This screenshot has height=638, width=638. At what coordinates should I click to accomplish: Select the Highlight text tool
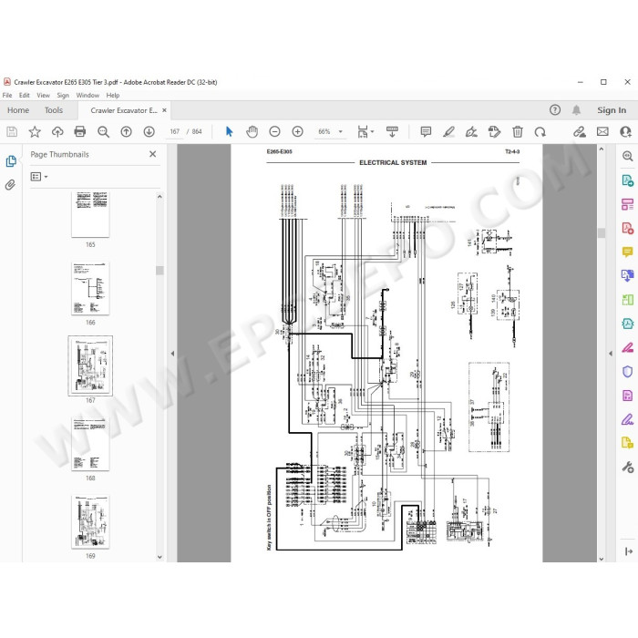click(x=448, y=132)
